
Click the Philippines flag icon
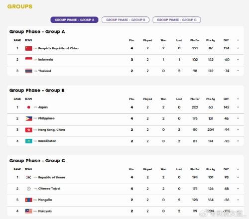tap(28, 118)
